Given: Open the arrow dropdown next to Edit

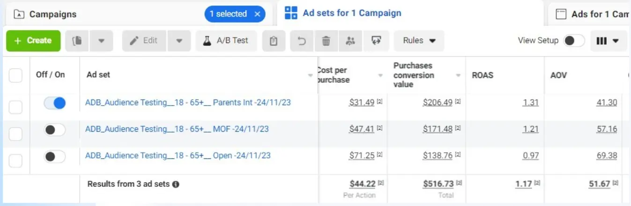Looking at the screenshot, I should pyautogui.click(x=179, y=41).
